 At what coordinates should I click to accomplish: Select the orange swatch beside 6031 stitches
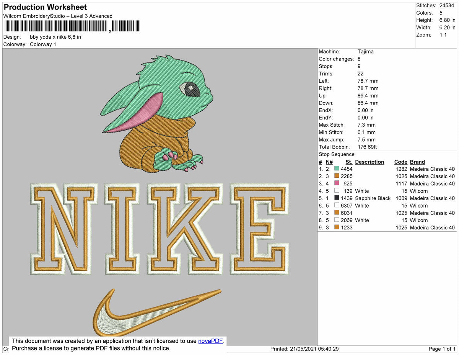coord(337,213)
